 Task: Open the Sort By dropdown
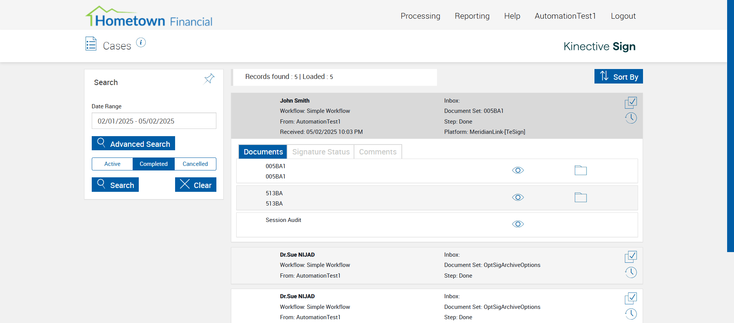[618, 76]
